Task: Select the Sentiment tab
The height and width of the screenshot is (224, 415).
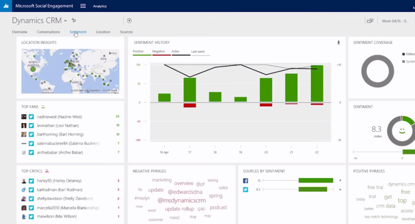Action: (x=78, y=32)
